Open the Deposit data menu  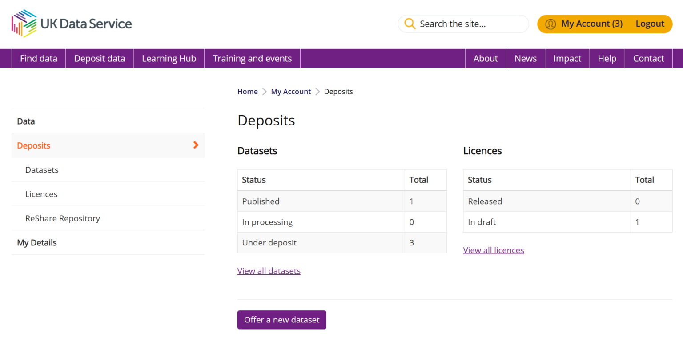(x=99, y=58)
